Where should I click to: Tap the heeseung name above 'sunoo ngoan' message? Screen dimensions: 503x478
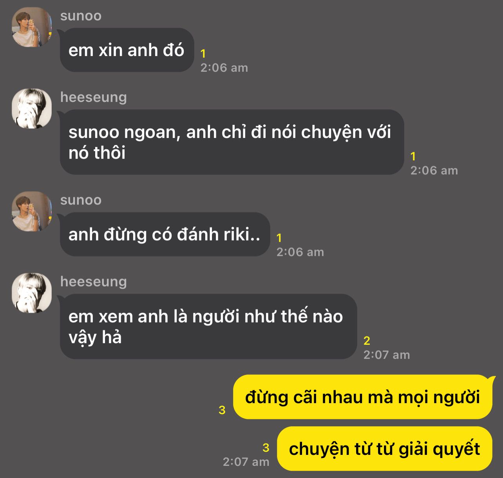pos(94,98)
